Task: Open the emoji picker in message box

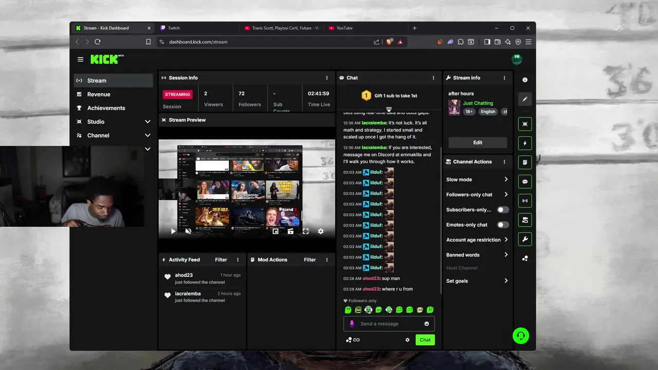Action: tap(427, 324)
